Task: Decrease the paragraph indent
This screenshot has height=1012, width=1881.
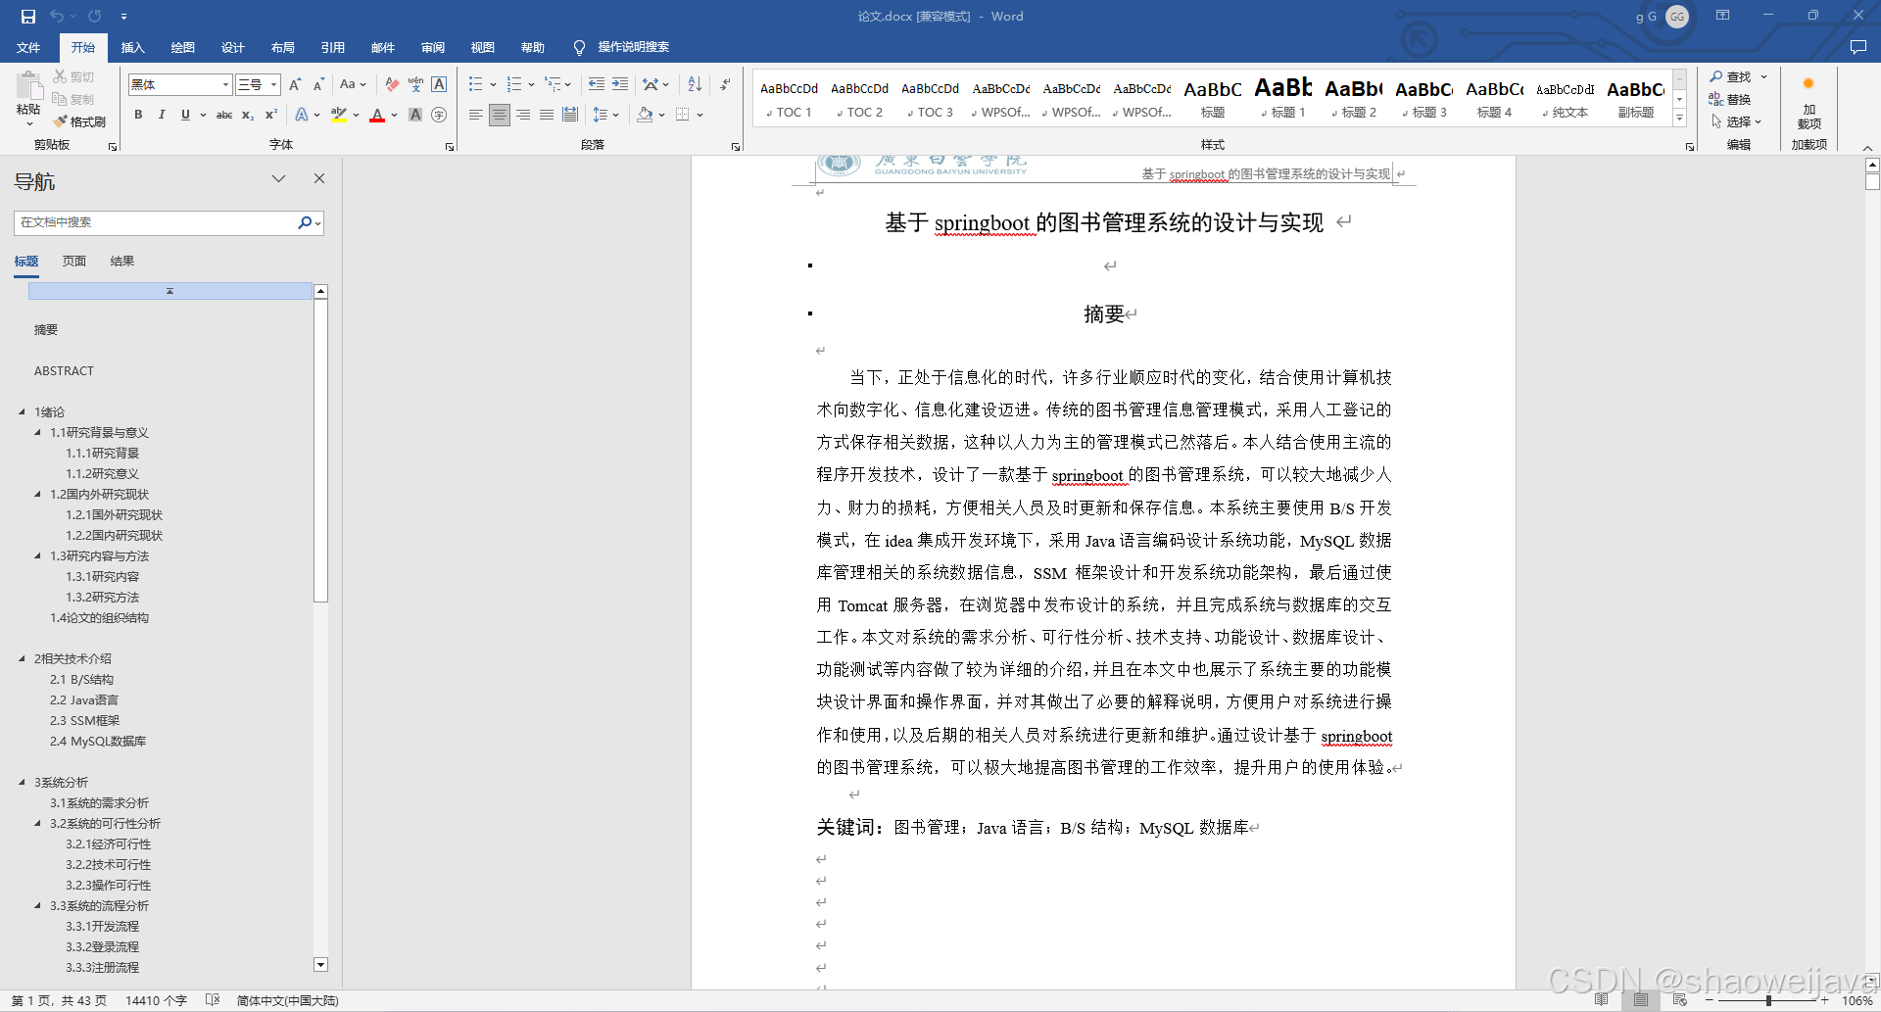Action: (596, 84)
